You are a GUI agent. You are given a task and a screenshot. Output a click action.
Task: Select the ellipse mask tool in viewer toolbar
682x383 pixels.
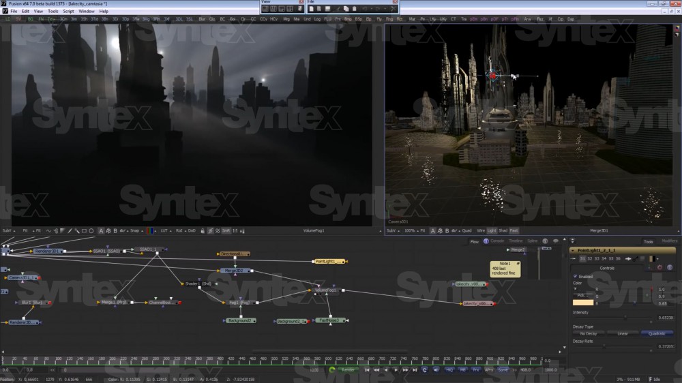(x=91, y=231)
